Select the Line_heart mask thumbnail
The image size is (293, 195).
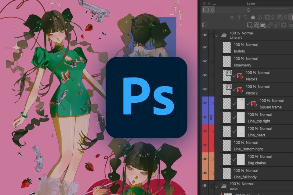click(x=241, y=132)
